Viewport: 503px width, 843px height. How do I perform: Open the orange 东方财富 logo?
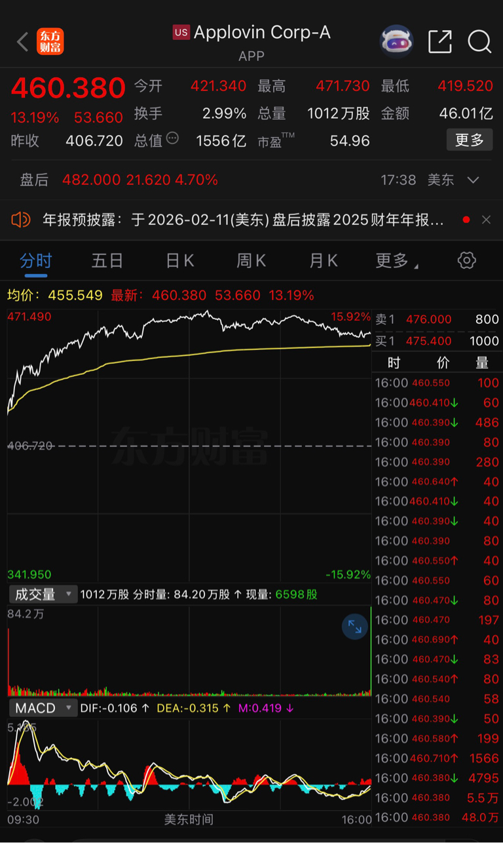tap(50, 41)
